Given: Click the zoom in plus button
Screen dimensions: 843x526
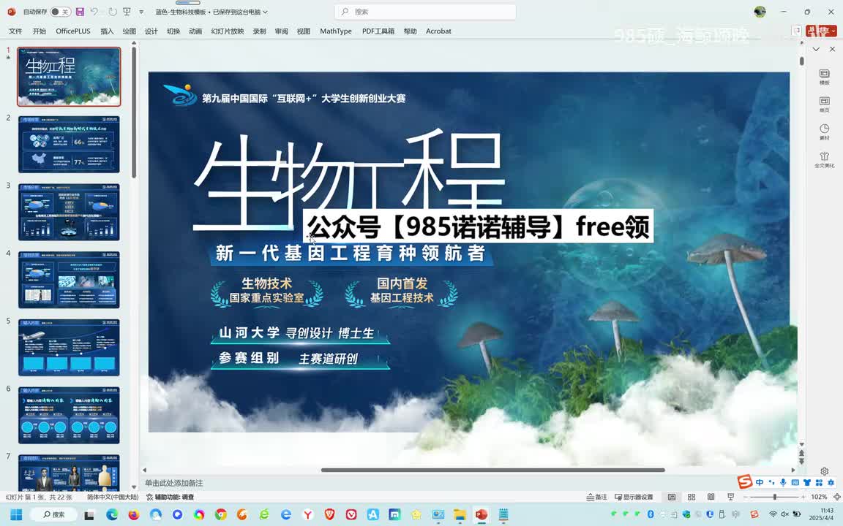Looking at the screenshot, I should [803, 497].
